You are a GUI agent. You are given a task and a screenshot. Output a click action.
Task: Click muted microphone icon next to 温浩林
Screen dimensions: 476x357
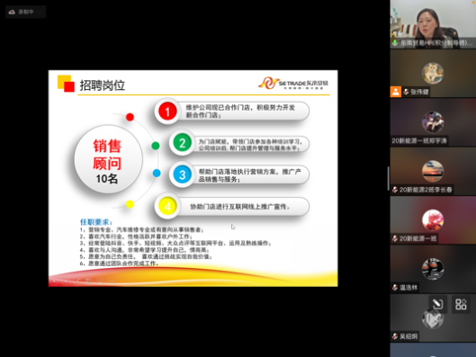(395, 288)
